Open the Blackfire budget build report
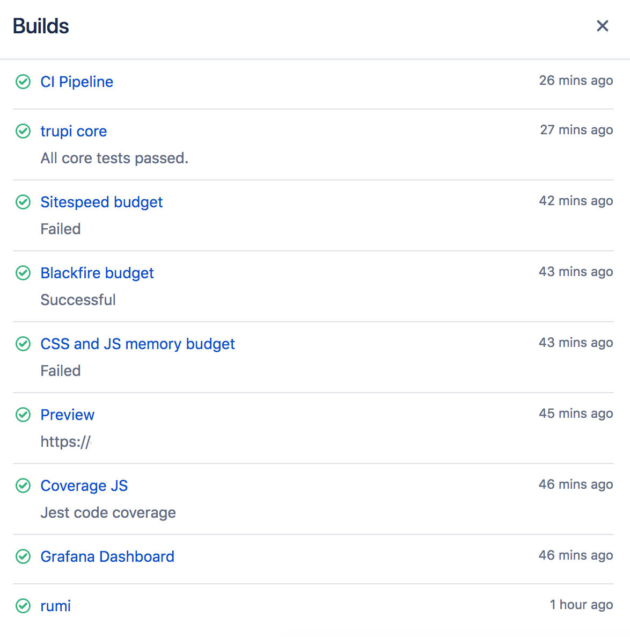This screenshot has height=637, width=630. click(x=97, y=273)
